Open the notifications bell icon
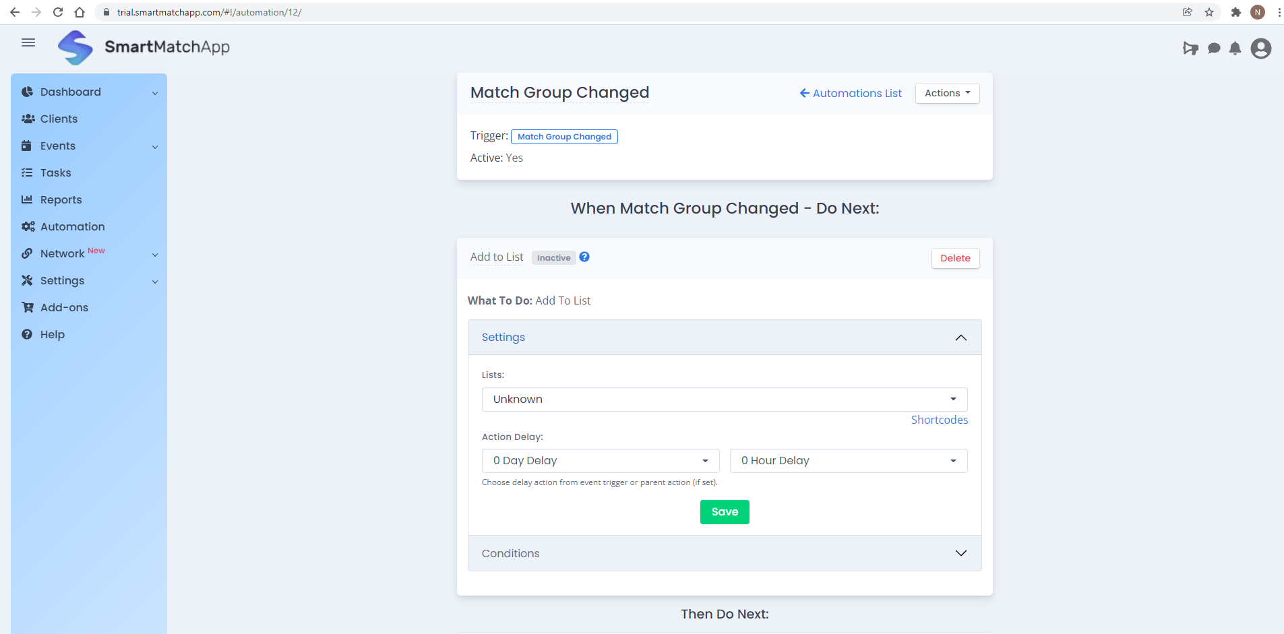Screen dimensions: 1284x634 (1235, 48)
